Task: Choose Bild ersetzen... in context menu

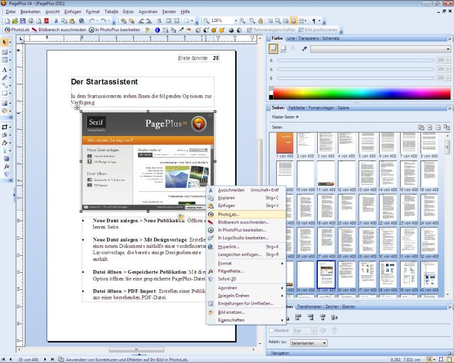Action: tap(246, 313)
